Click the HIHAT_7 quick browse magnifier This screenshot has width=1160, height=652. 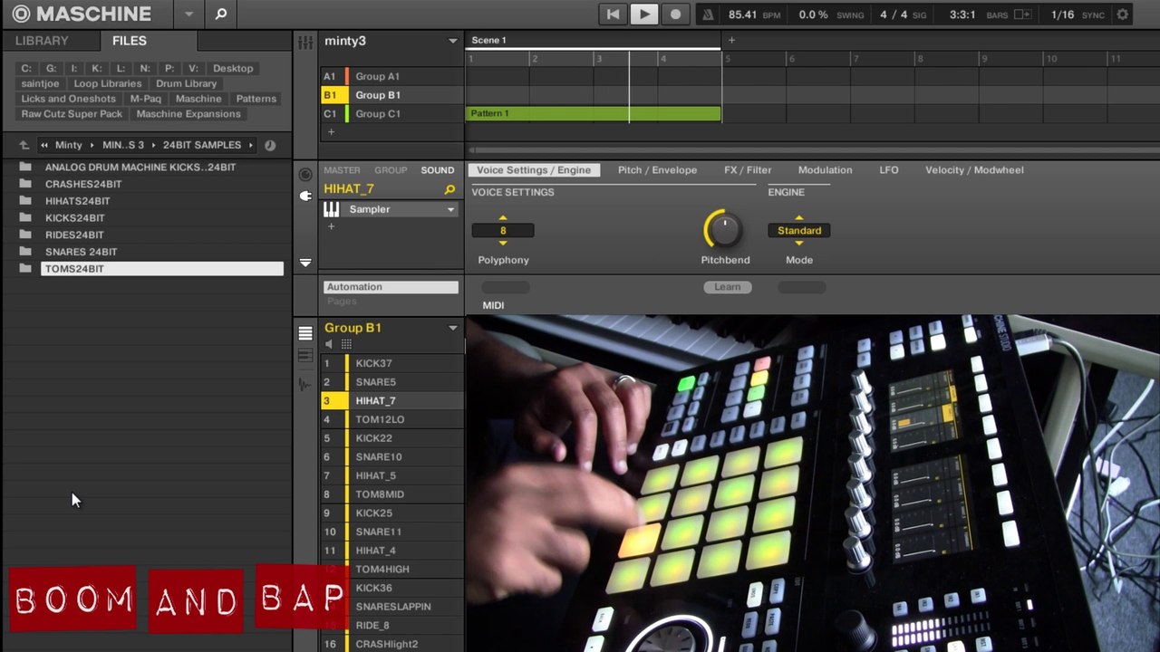pos(449,189)
